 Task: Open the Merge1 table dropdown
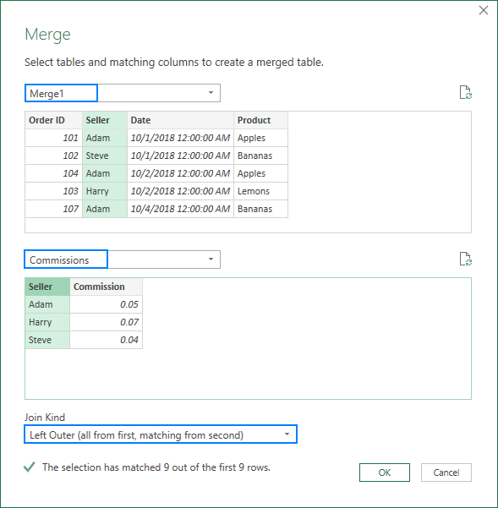[211, 93]
